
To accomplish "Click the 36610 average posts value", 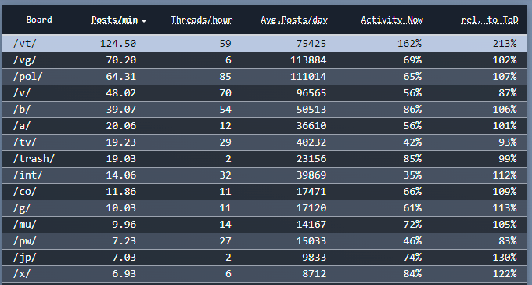I will (311, 126).
